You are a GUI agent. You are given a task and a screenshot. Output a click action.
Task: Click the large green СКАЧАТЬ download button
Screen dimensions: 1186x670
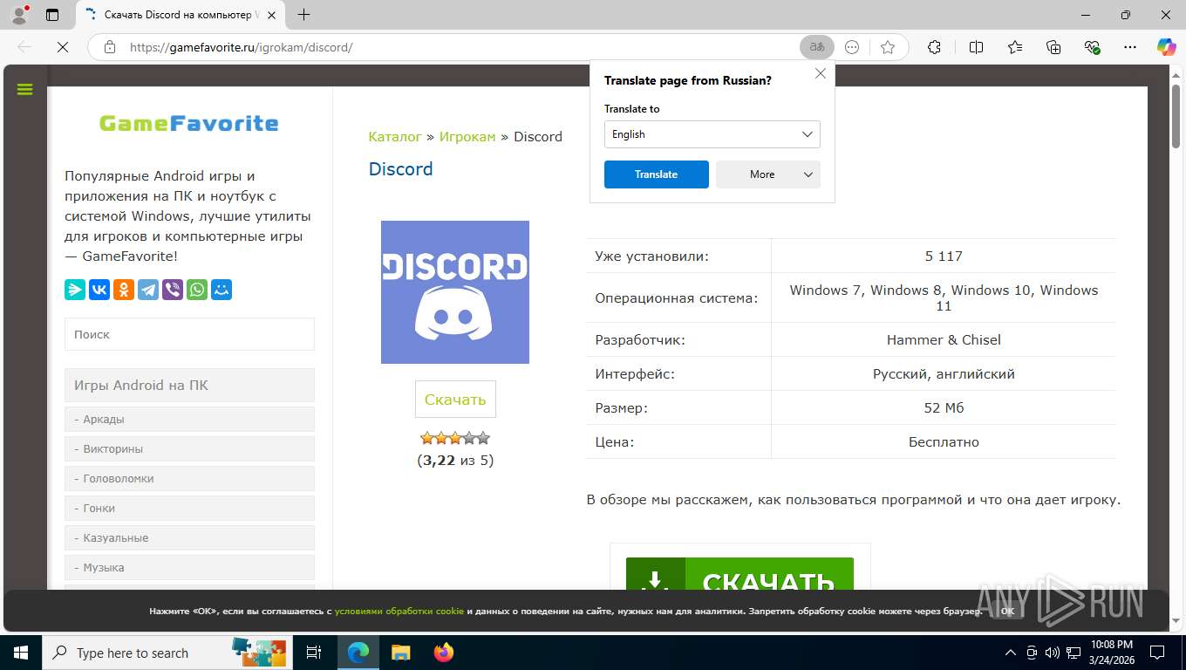(740, 574)
